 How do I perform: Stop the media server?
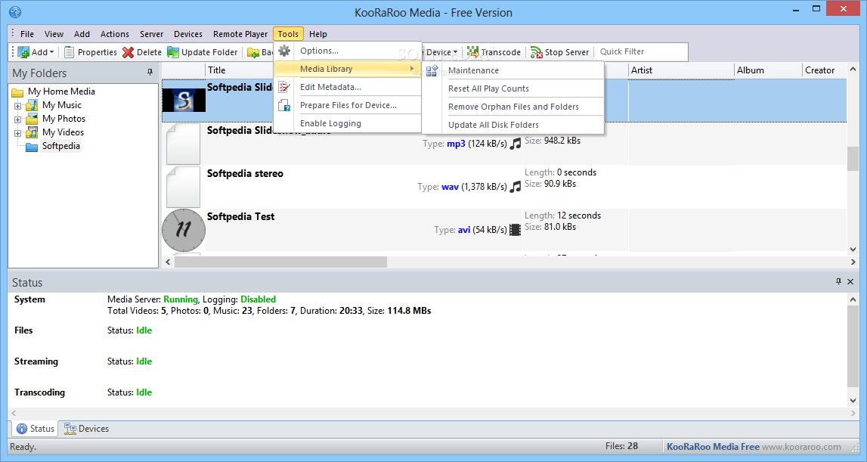[559, 52]
